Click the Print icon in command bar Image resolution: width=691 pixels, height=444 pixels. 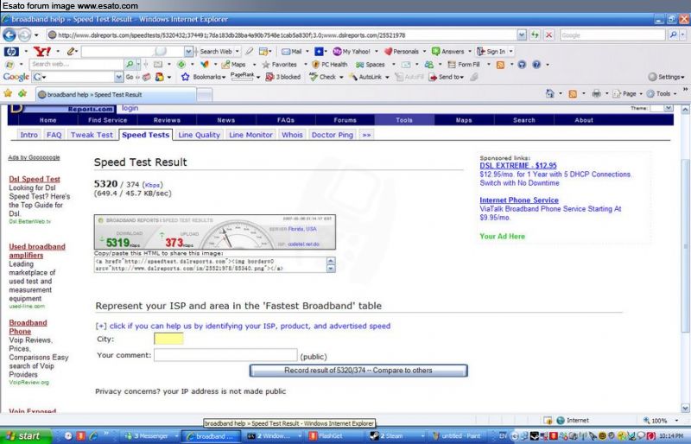tap(596, 93)
